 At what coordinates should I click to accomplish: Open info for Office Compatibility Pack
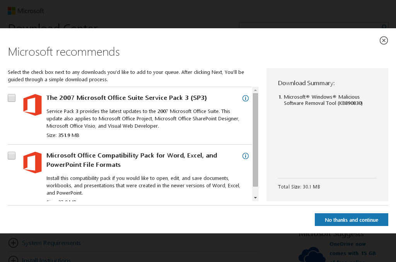(x=246, y=156)
